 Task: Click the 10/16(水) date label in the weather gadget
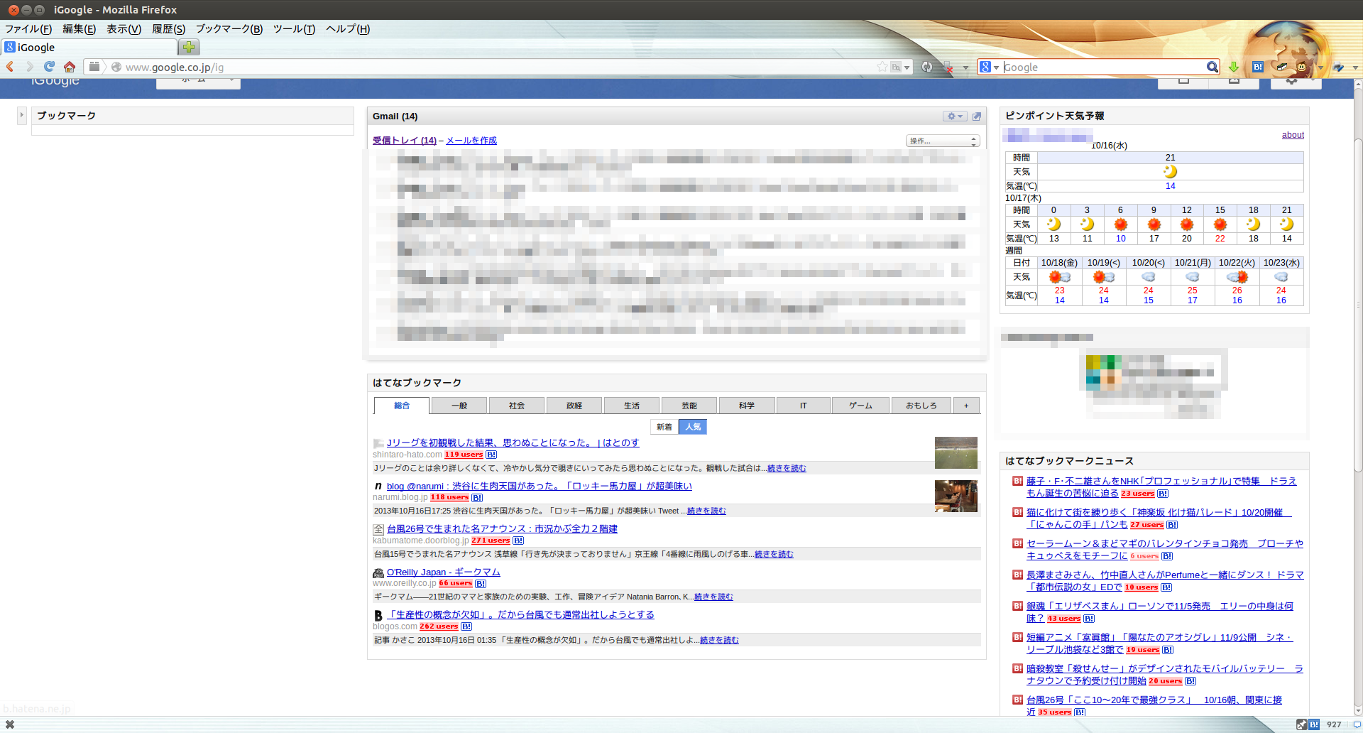[x=1109, y=146]
